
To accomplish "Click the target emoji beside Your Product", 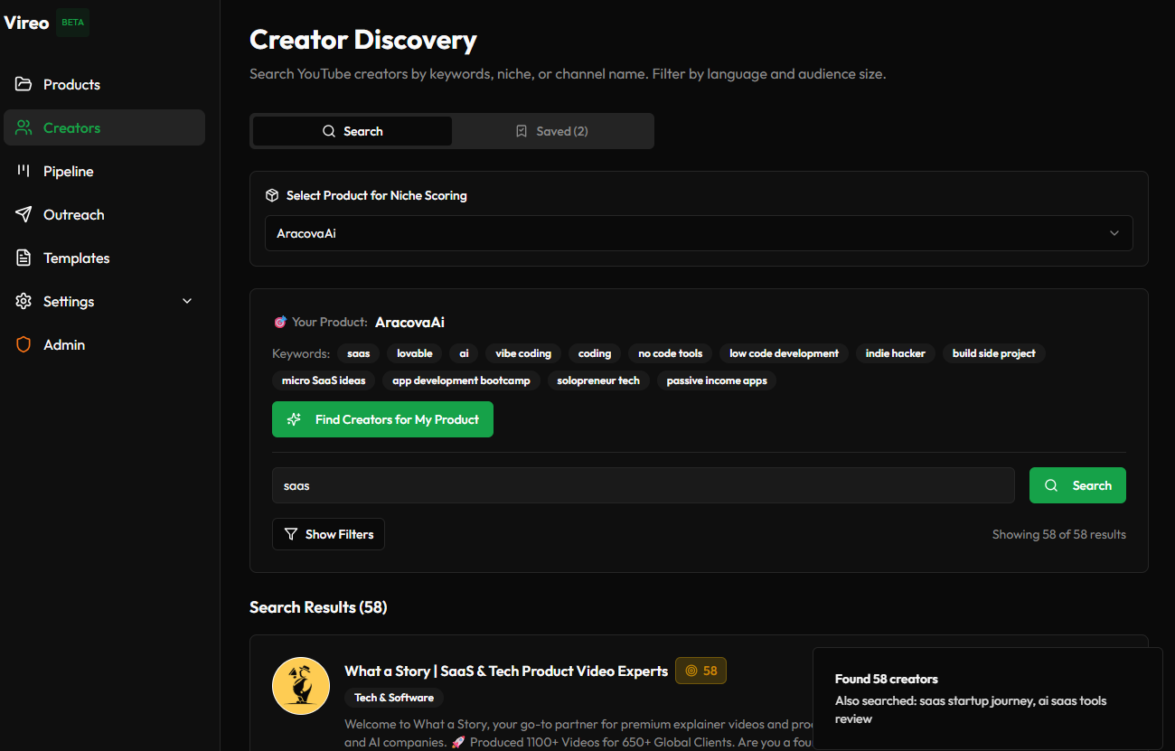I will point(279,322).
